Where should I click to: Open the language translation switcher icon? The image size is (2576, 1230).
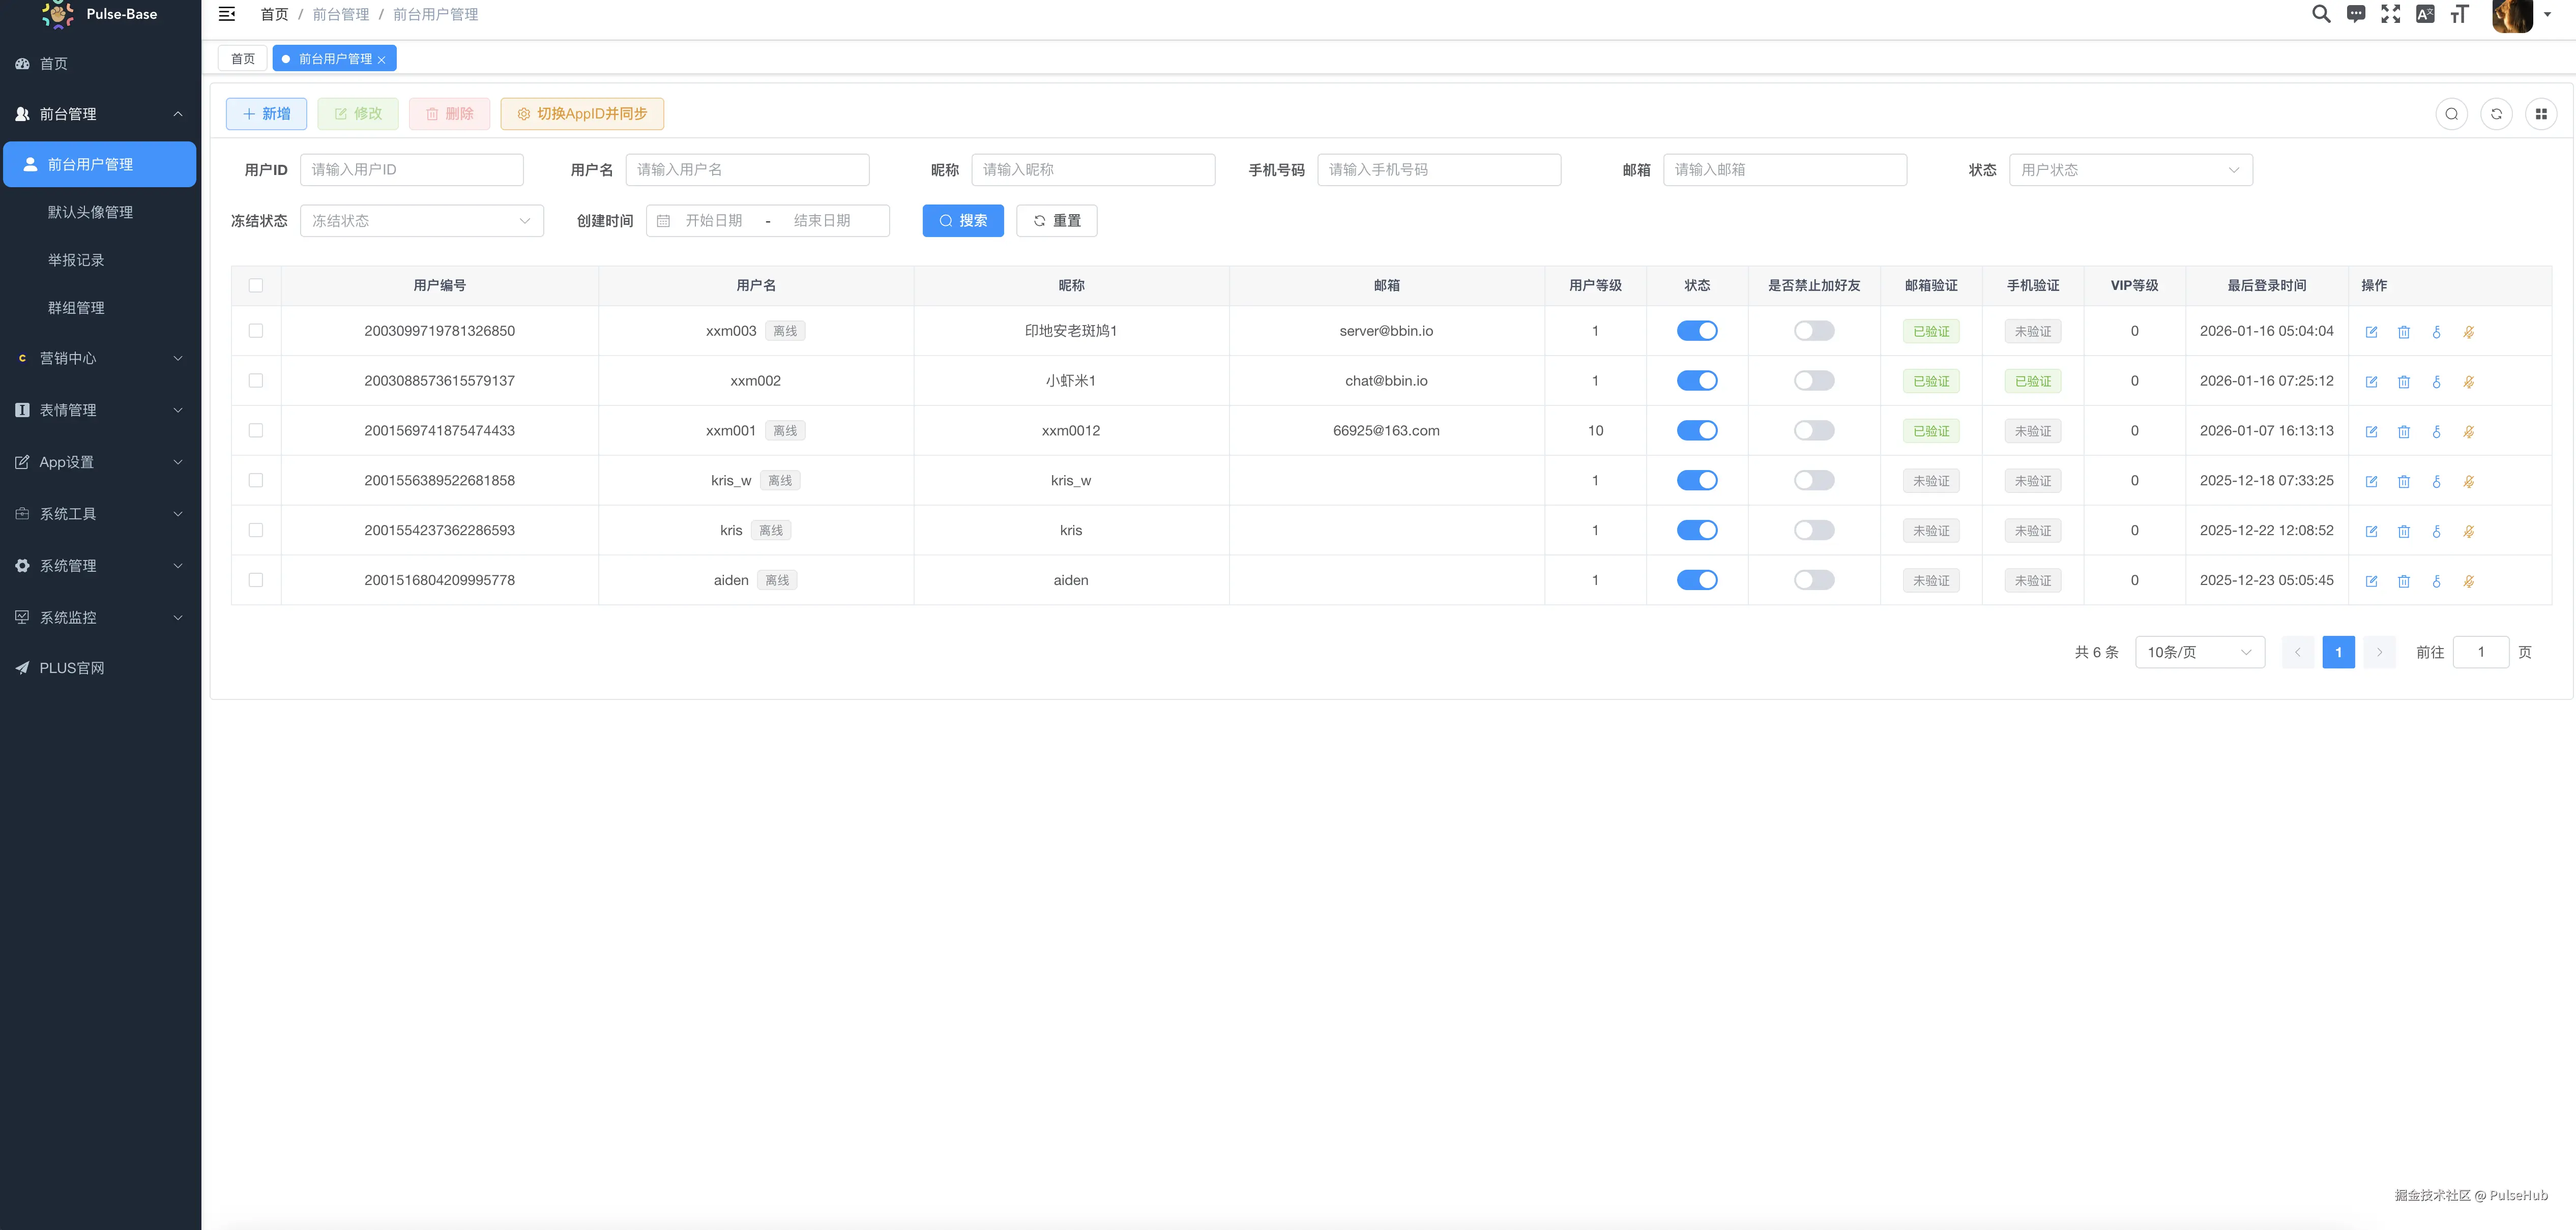point(2424,14)
